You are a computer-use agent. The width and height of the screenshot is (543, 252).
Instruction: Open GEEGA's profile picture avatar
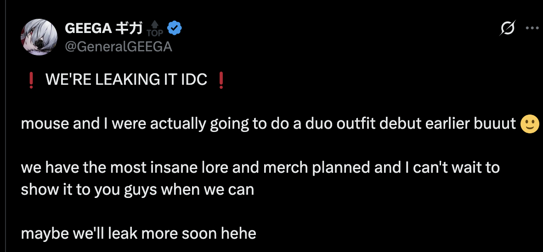[x=39, y=37]
